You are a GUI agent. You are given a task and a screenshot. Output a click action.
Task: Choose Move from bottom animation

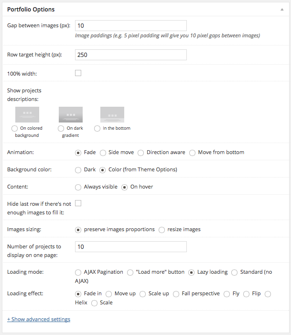192,153
